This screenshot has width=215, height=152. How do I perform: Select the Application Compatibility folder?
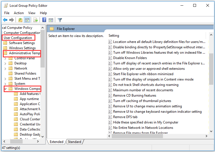(30, 104)
